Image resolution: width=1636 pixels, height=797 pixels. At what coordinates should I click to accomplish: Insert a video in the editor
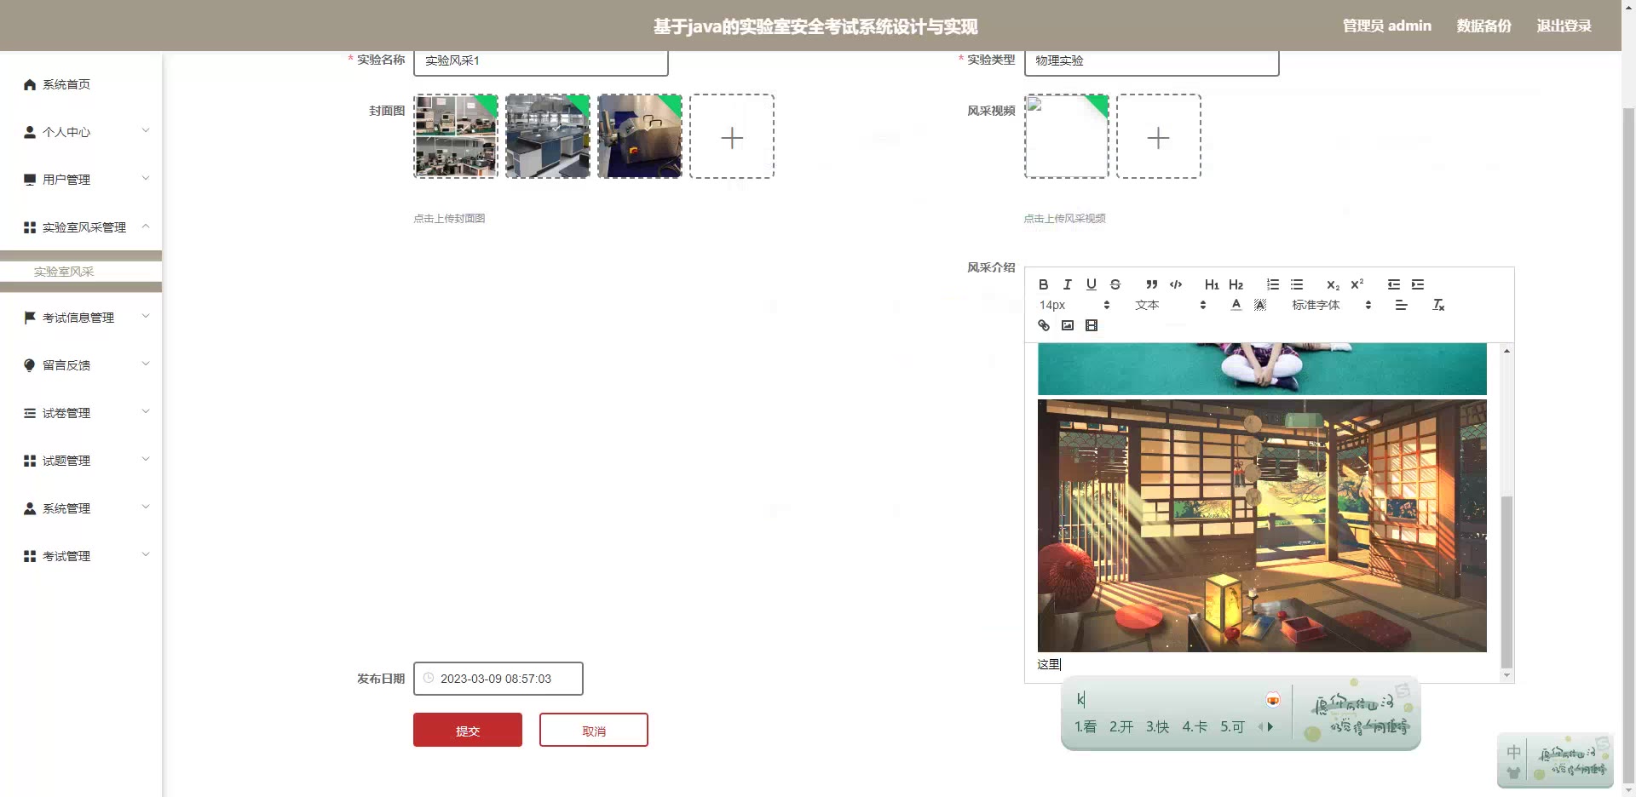pyautogui.click(x=1091, y=325)
